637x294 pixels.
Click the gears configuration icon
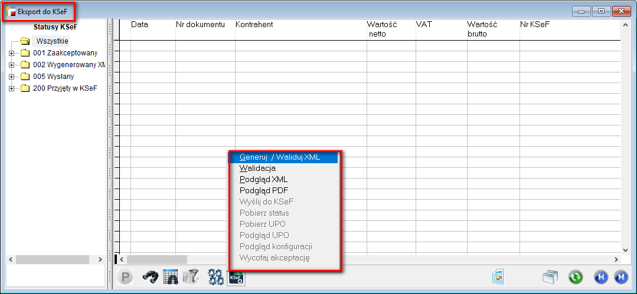[x=215, y=277]
